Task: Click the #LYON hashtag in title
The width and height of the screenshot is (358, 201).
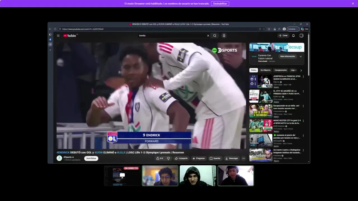Action: [98, 152]
